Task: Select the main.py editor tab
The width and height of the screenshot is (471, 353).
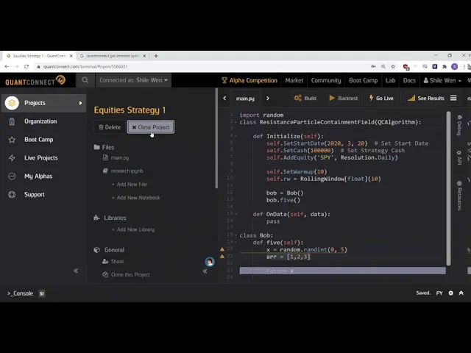Action: click(x=245, y=99)
